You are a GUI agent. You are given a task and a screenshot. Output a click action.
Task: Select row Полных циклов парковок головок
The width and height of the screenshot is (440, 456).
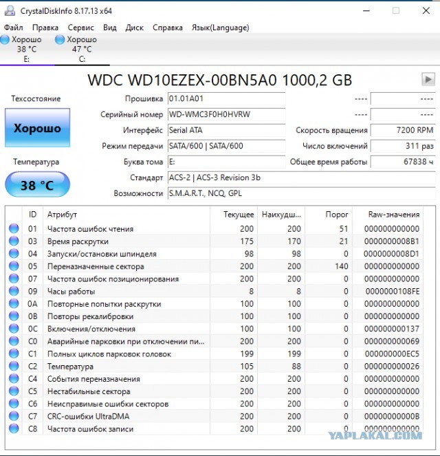[214, 354]
